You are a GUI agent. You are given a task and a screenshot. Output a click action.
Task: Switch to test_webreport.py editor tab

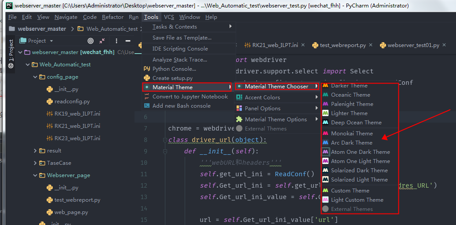343,45
